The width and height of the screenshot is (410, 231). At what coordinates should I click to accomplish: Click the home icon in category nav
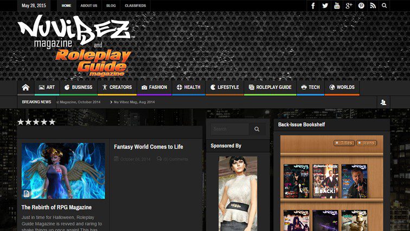(25, 87)
